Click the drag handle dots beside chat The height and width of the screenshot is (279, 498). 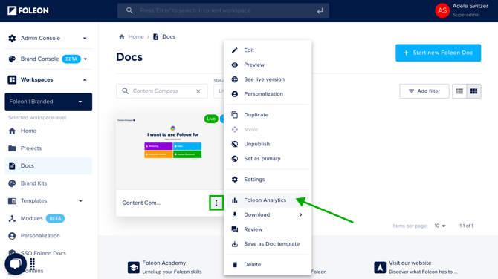[x=33, y=263]
